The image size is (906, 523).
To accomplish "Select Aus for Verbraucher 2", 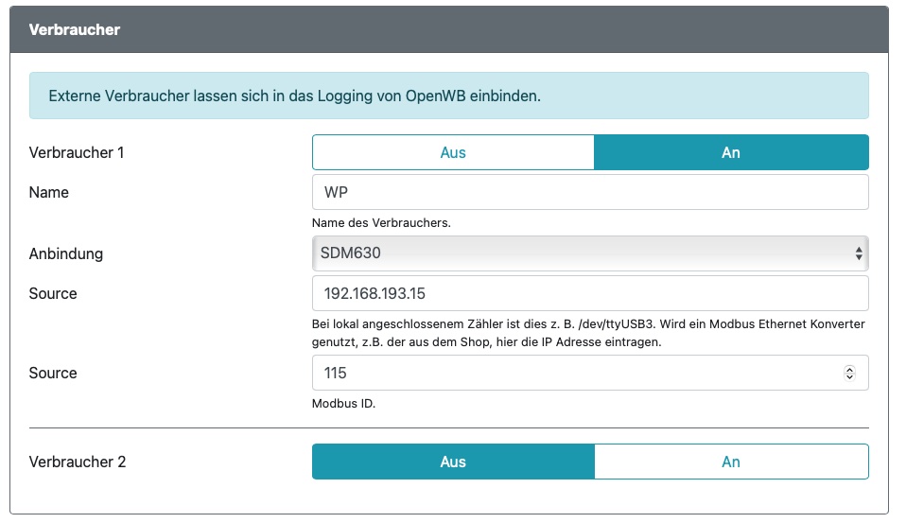I will coord(453,462).
